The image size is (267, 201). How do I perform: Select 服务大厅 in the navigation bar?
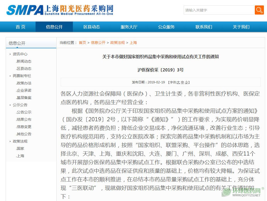point(129,27)
